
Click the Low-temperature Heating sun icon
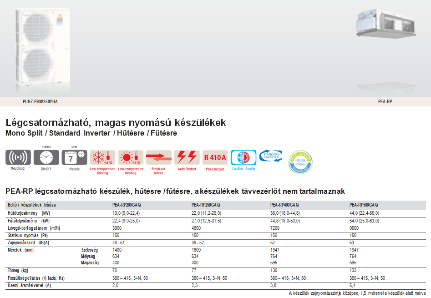click(x=131, y=157)
